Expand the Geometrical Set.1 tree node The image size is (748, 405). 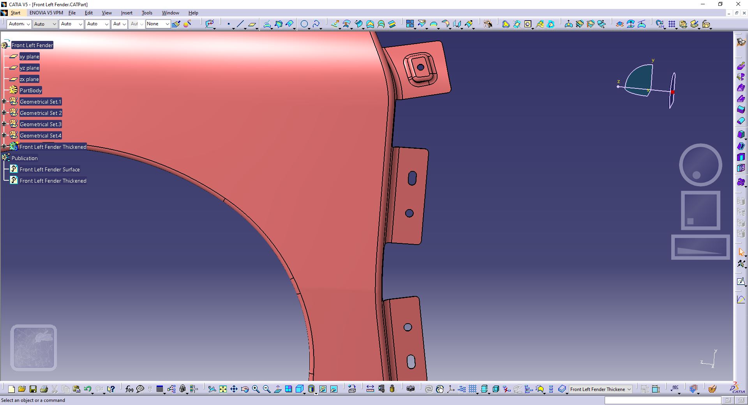pos(4,102)
